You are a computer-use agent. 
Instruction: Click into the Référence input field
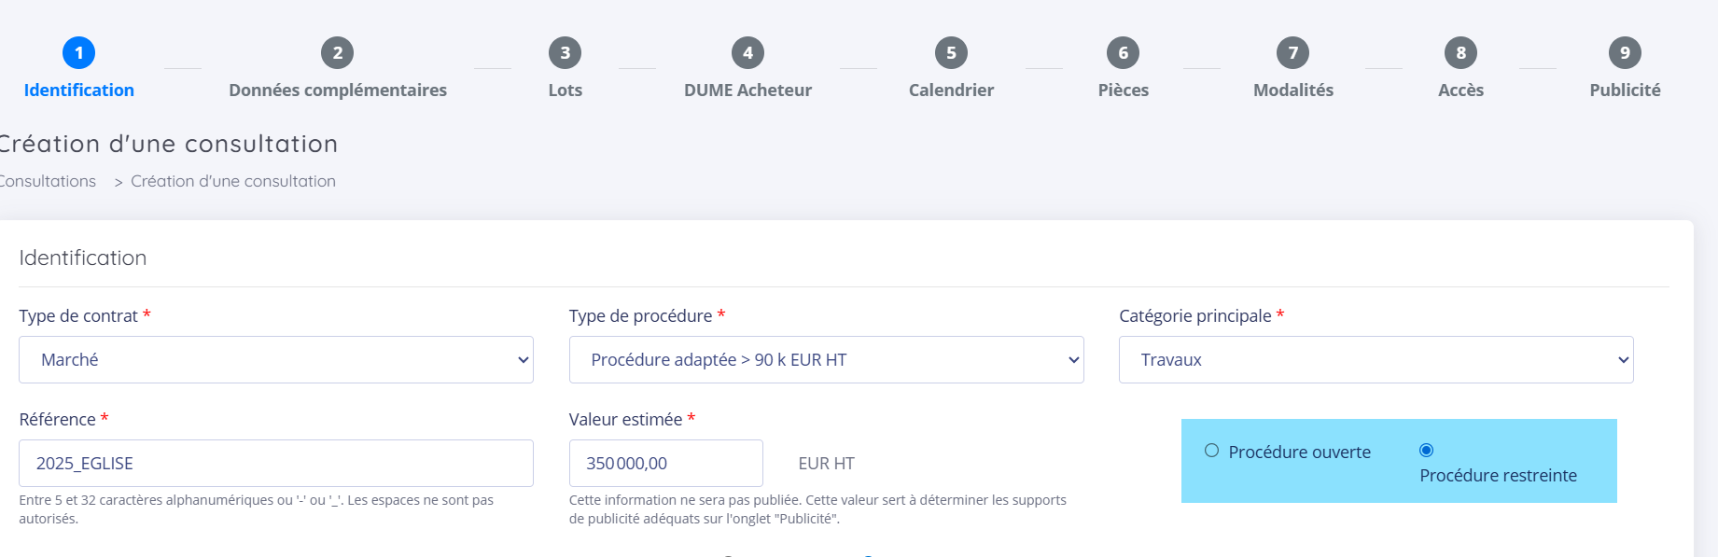(276, 464)
